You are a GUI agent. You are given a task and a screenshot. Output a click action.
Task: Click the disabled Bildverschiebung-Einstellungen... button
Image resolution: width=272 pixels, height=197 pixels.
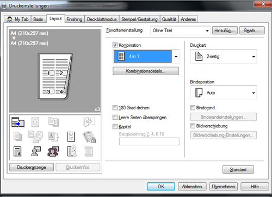[x=224, y=135]
